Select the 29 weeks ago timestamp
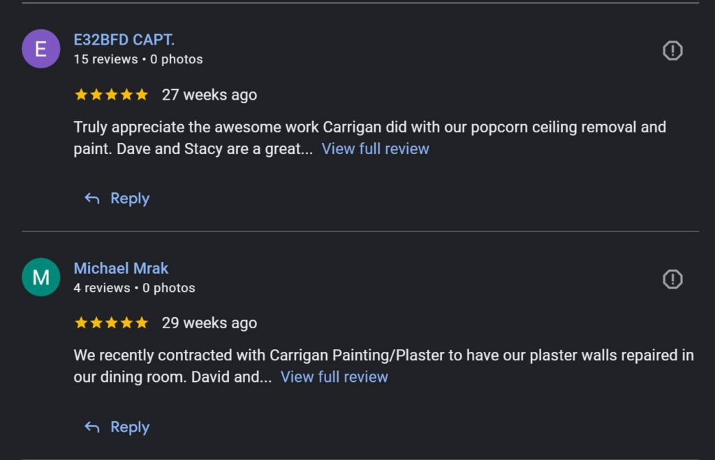The width and height of the screenshot is (715, 460). (x=208, y=323)
